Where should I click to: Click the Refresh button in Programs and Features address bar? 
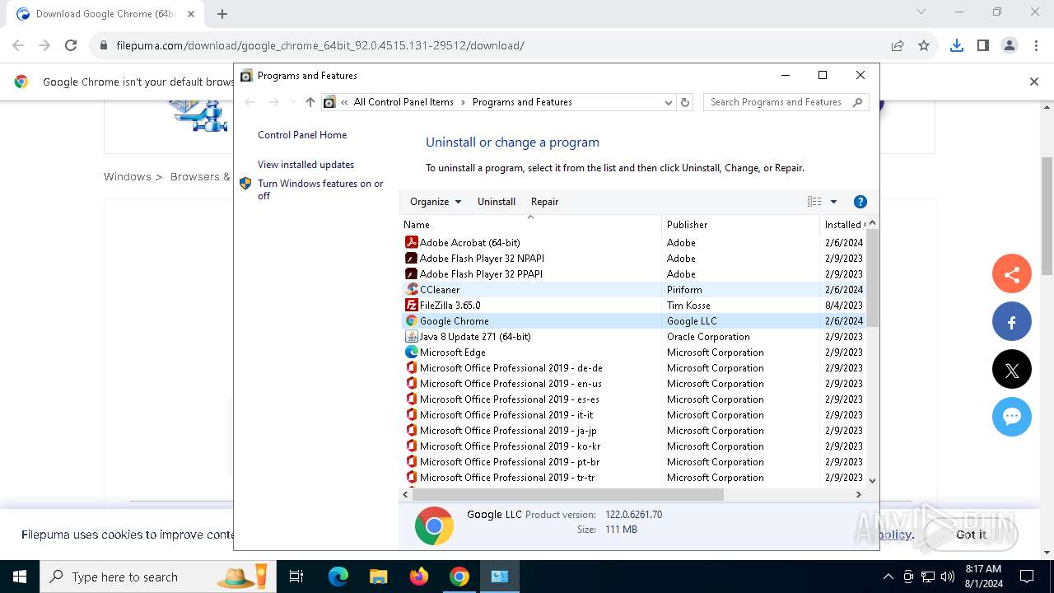pos(685,102)
